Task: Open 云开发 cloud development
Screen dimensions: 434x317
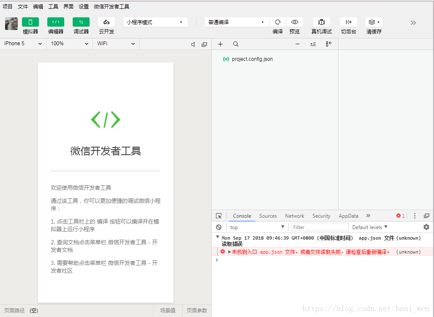Action: click(106, 22)
